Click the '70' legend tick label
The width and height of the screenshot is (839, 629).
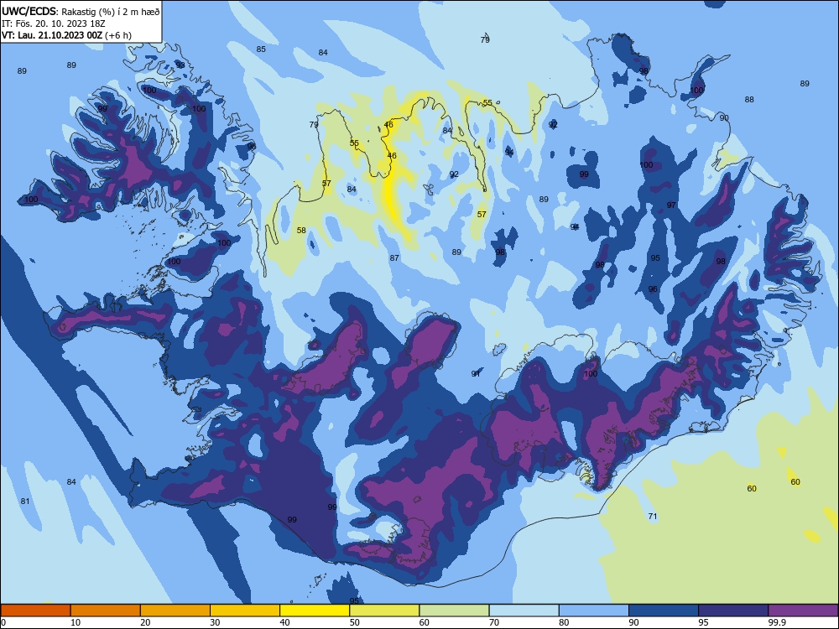[x=494, y=622]
